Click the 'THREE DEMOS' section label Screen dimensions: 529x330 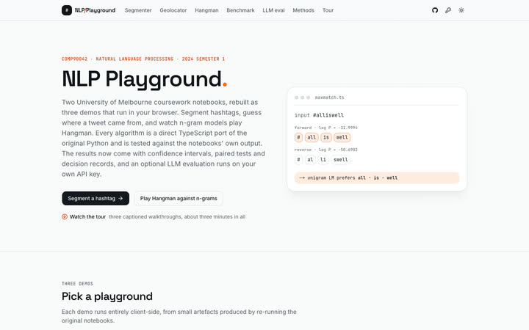pyautogui.click(x=77, y=284)
